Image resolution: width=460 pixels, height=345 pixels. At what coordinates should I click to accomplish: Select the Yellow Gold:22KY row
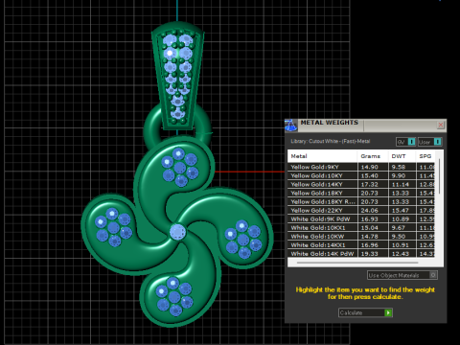tap(361, 210)
